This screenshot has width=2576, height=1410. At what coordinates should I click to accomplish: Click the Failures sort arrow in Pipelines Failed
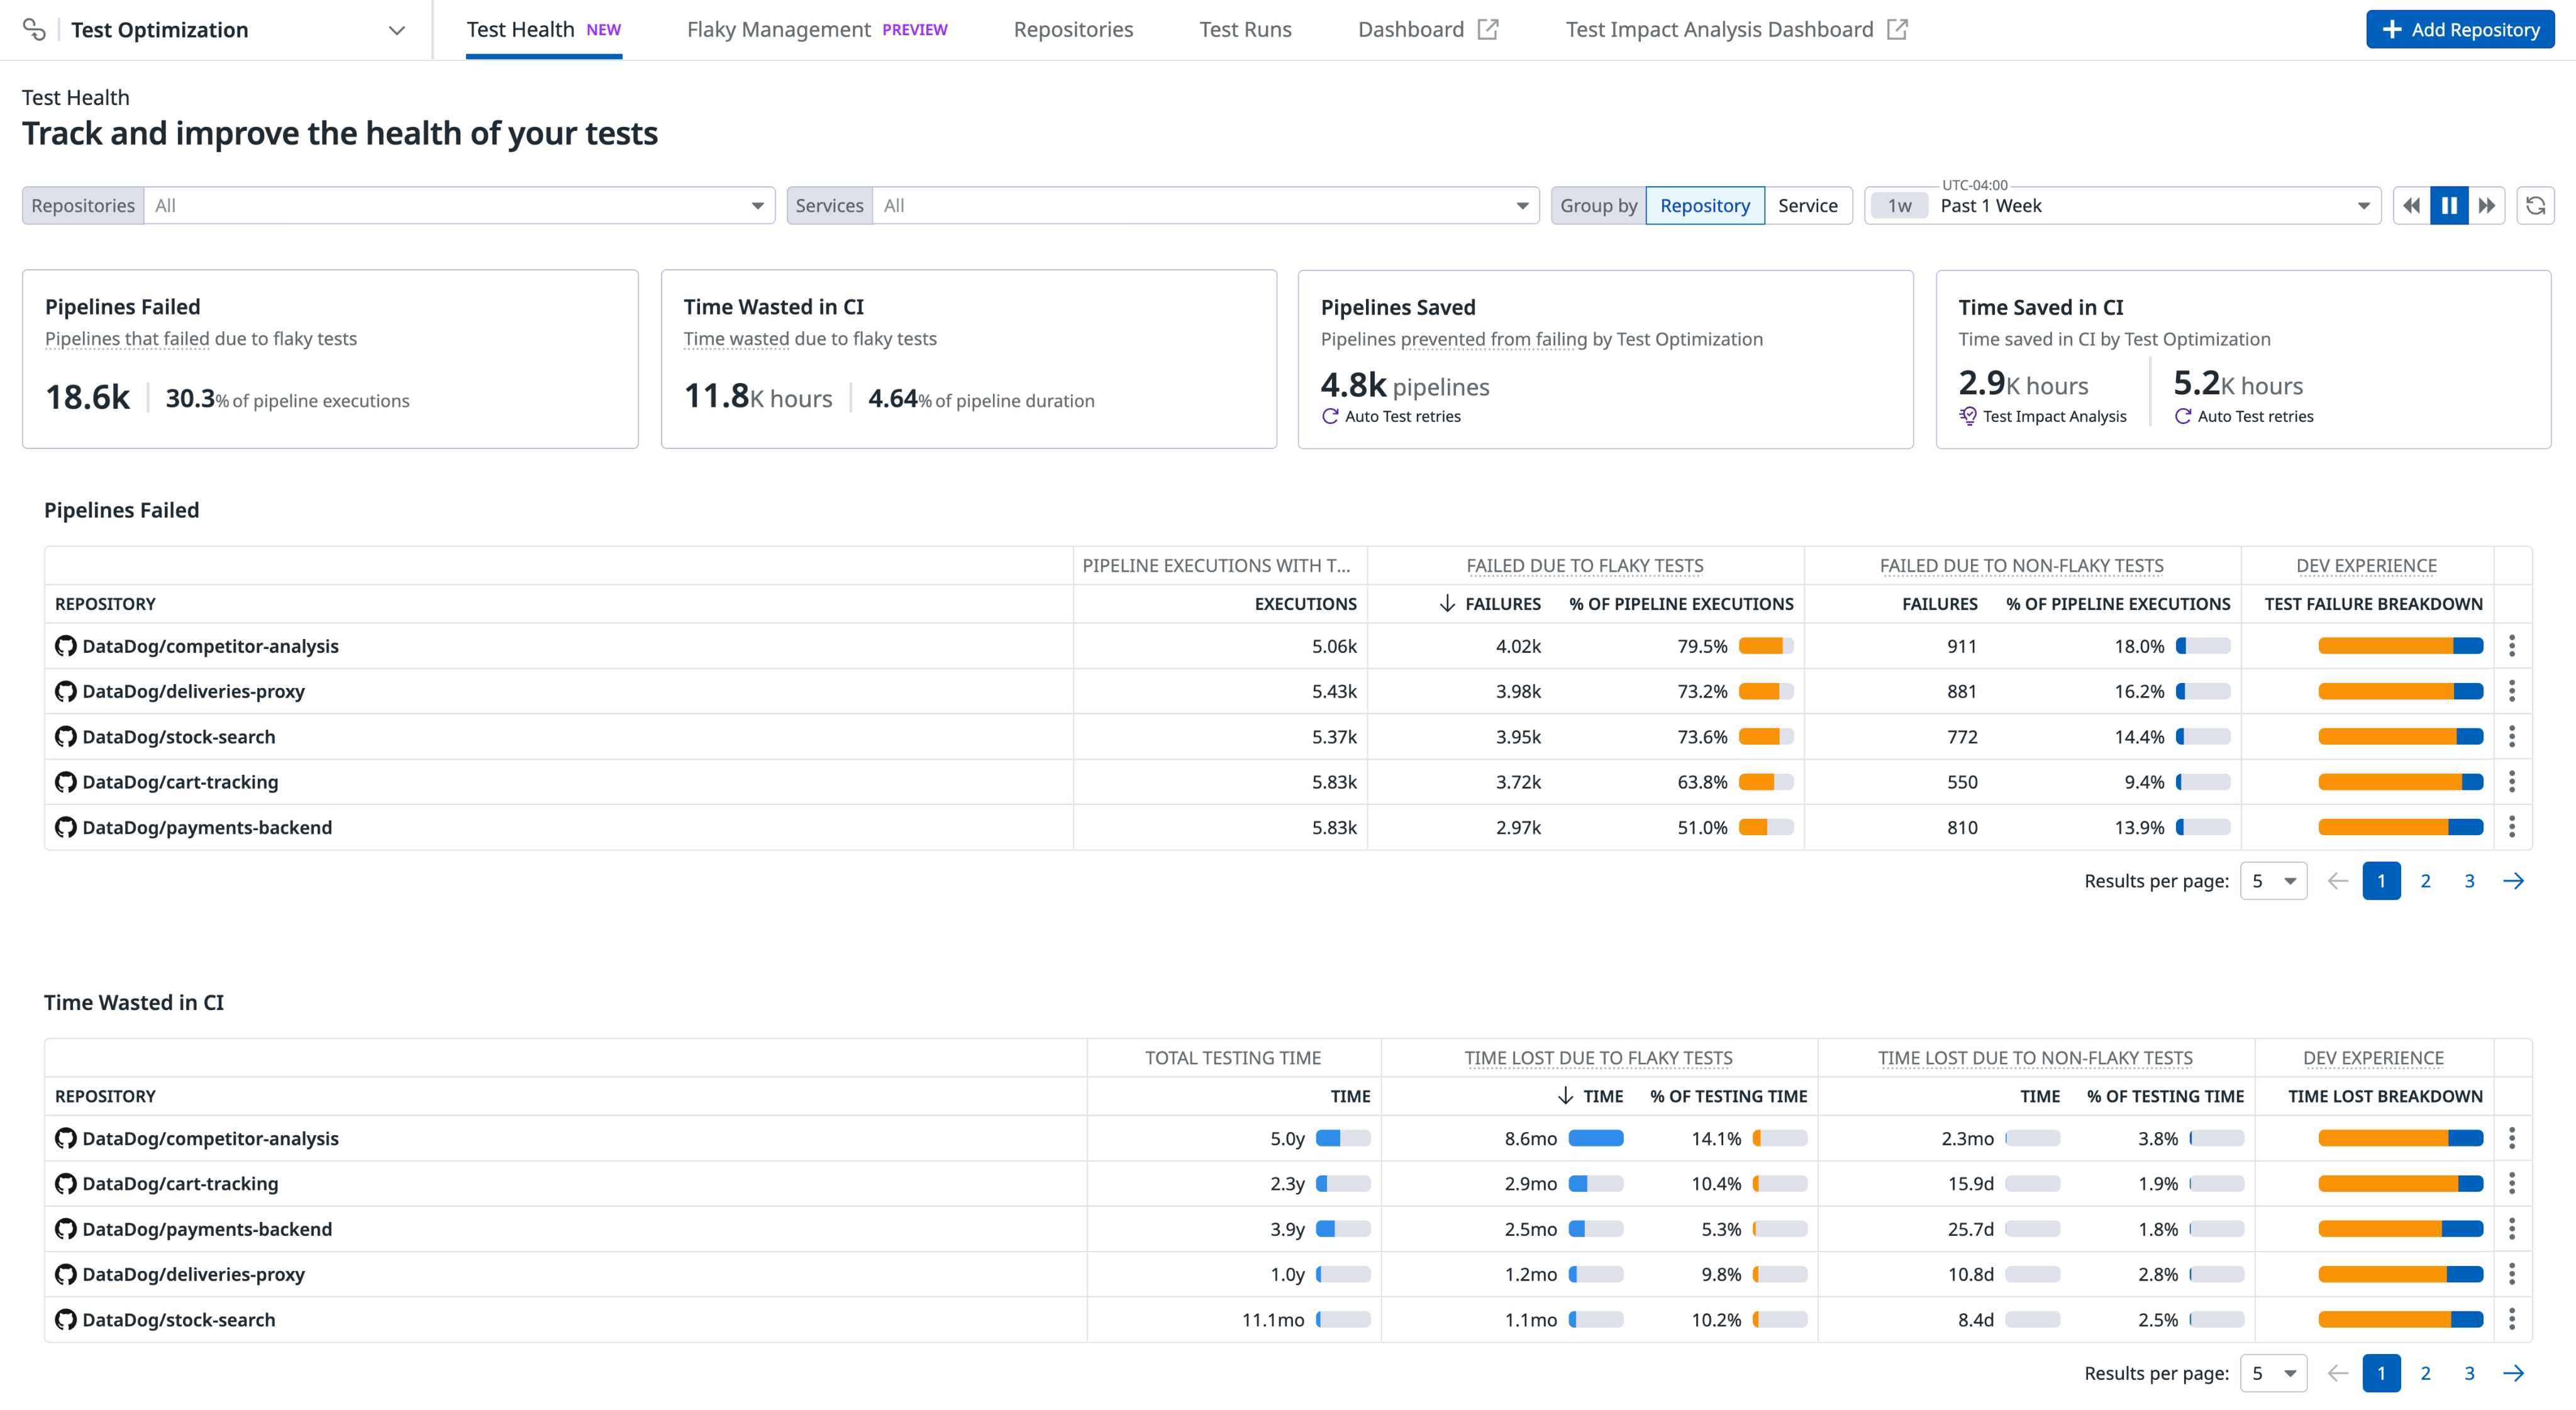point(1447,603)
